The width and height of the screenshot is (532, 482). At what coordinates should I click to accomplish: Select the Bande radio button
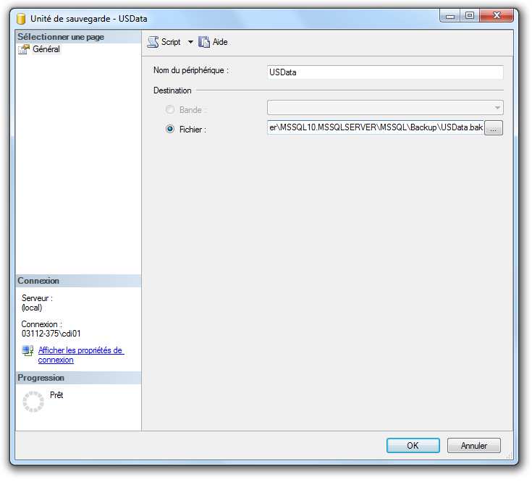pos(170,110)
